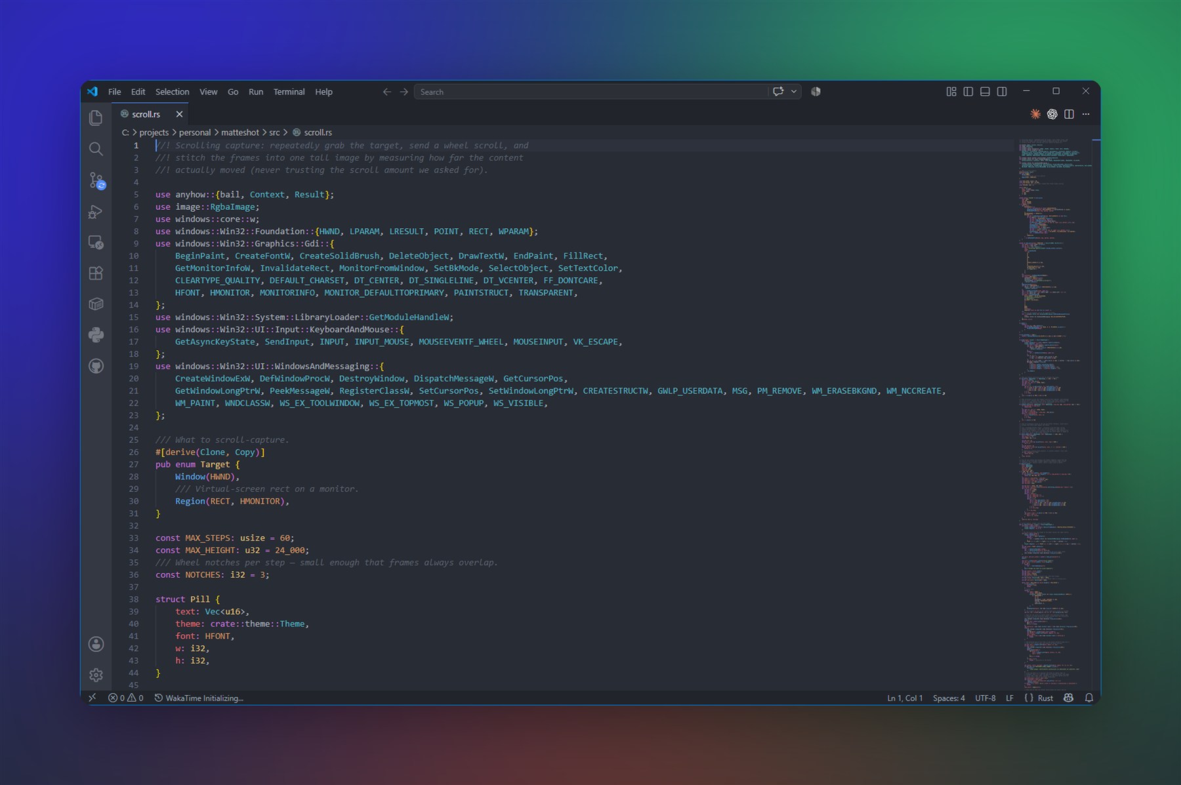Open the Explorer view in activity bar

click(x=96, y=117)
